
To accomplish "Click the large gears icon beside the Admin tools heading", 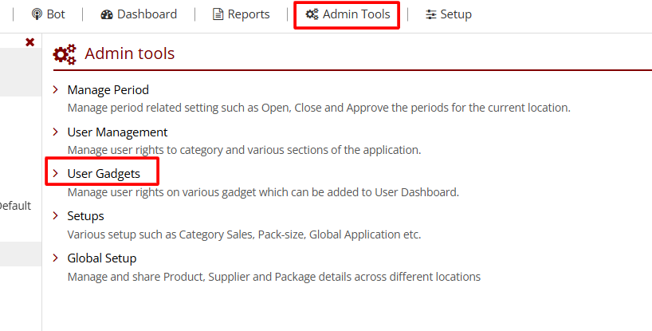I will pos(65,54).
